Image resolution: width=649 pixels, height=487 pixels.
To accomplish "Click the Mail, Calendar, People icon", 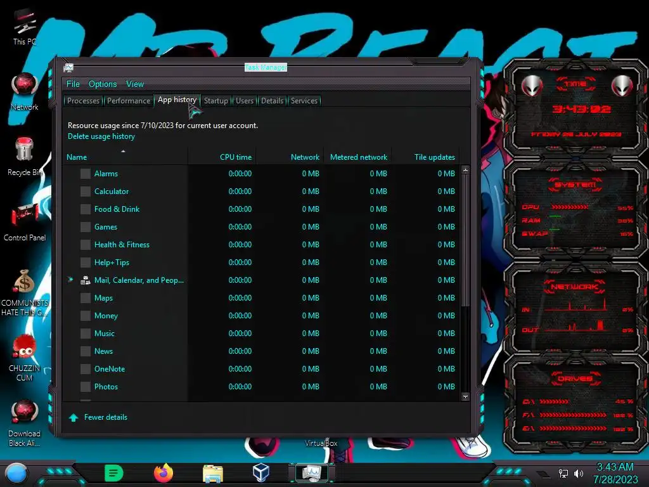I will click(x=86, y=280).
